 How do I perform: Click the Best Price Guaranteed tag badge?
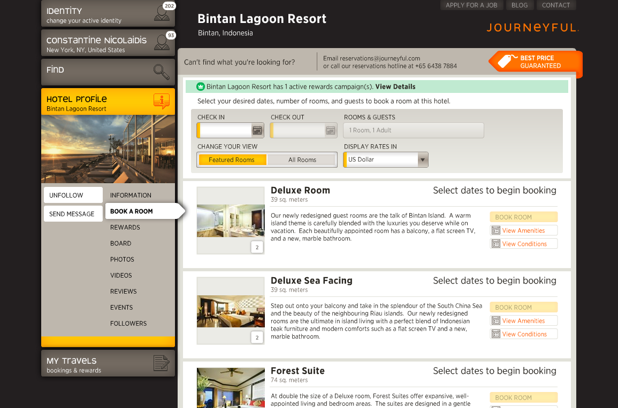535,62
